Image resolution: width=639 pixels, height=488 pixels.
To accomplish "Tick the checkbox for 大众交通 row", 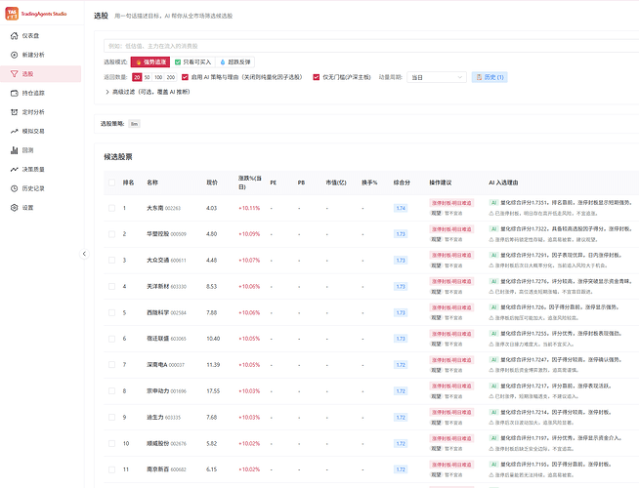I will (111, 260).
